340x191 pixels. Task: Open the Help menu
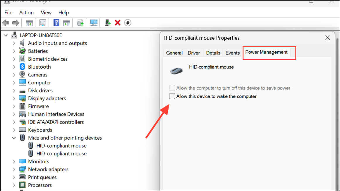63,13
